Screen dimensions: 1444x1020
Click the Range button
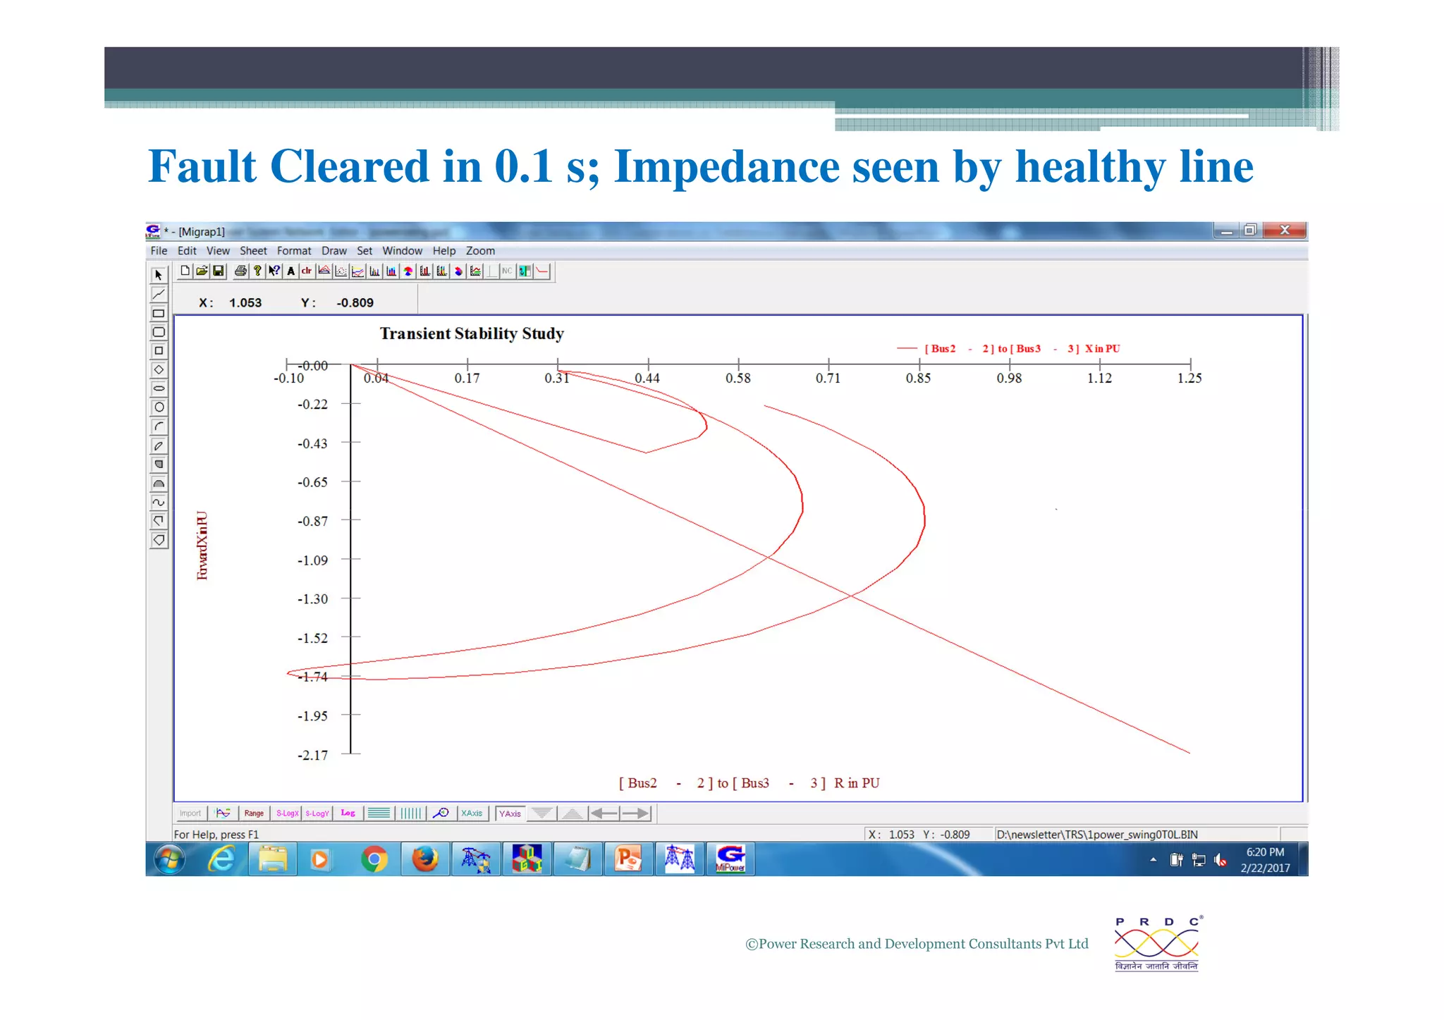[254, 813]
